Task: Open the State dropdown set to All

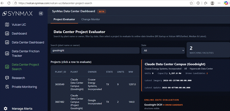Action: [x=163, y=50]
